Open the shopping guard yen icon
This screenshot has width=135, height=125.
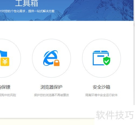(x=5, y=58)
